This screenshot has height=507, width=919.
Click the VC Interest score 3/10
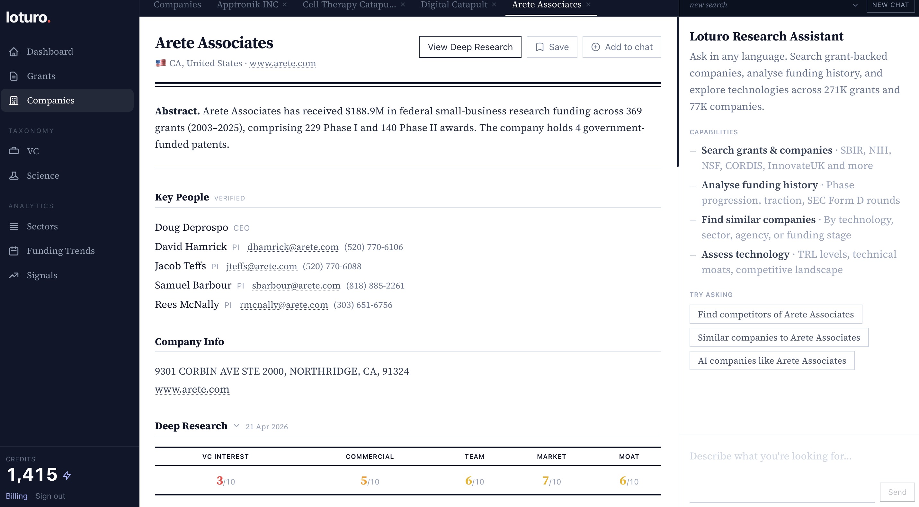coord(226,481)
